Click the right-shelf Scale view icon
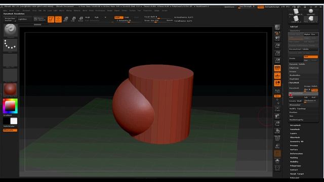Image resolution: width=324 pixels, height=182 pixels. pyautogui.click(x=277, y=123)
